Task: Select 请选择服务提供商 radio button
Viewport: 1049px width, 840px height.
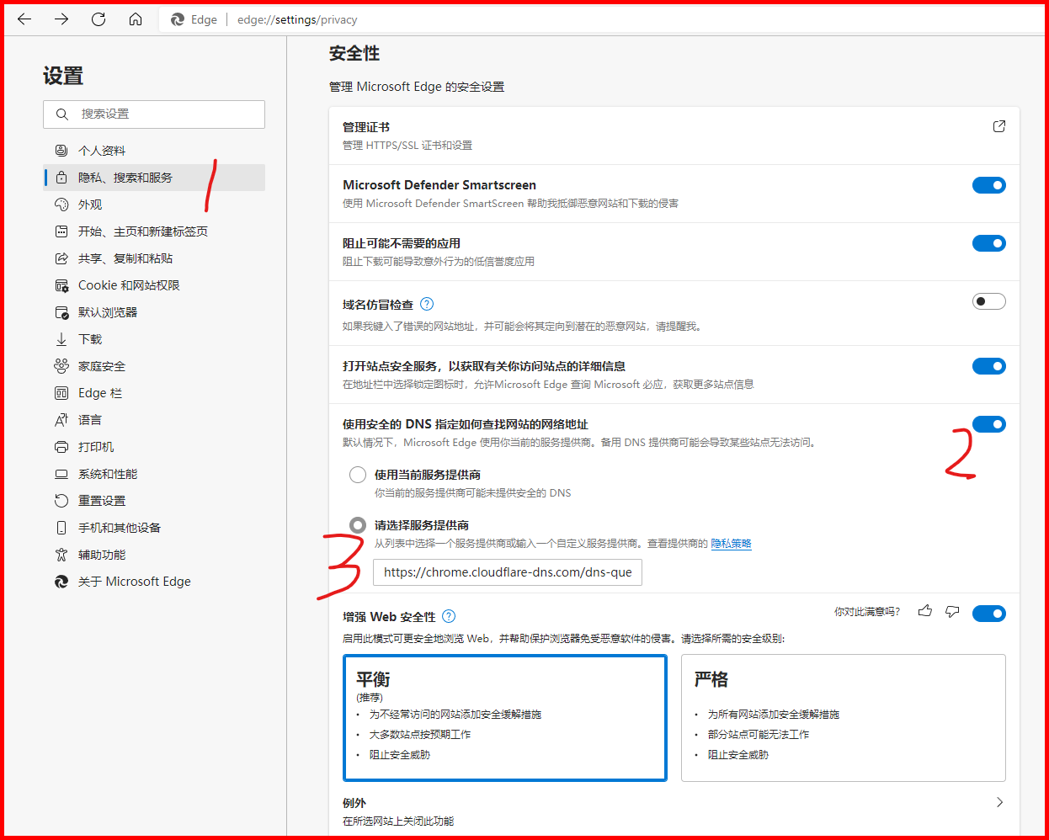Action: pos(358,525)
